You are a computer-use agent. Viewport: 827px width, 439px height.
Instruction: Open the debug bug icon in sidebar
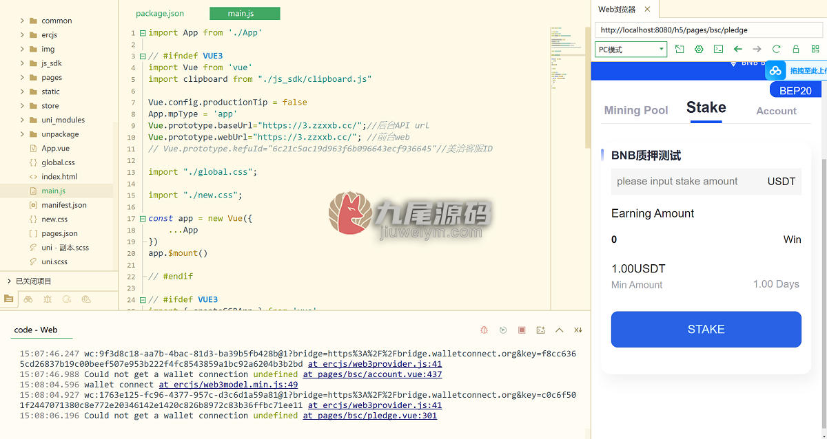coord(47,299)
